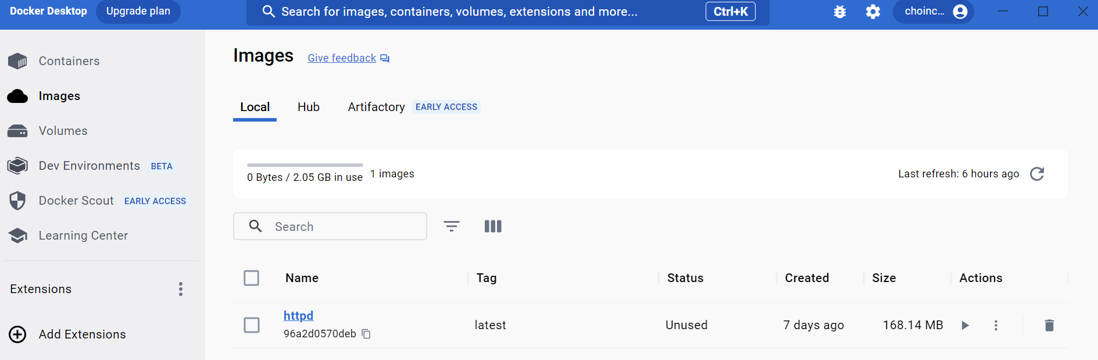This screenshot has height=360, width=1098.
Task: Click the search magnifier in top bar
Action: [269, 12]
